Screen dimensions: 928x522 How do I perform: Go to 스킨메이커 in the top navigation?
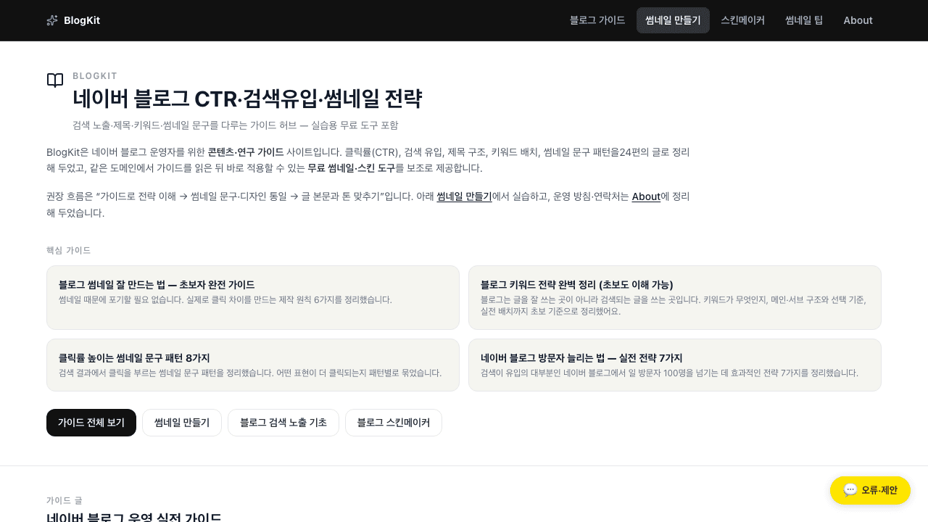(x=742, y=20)
